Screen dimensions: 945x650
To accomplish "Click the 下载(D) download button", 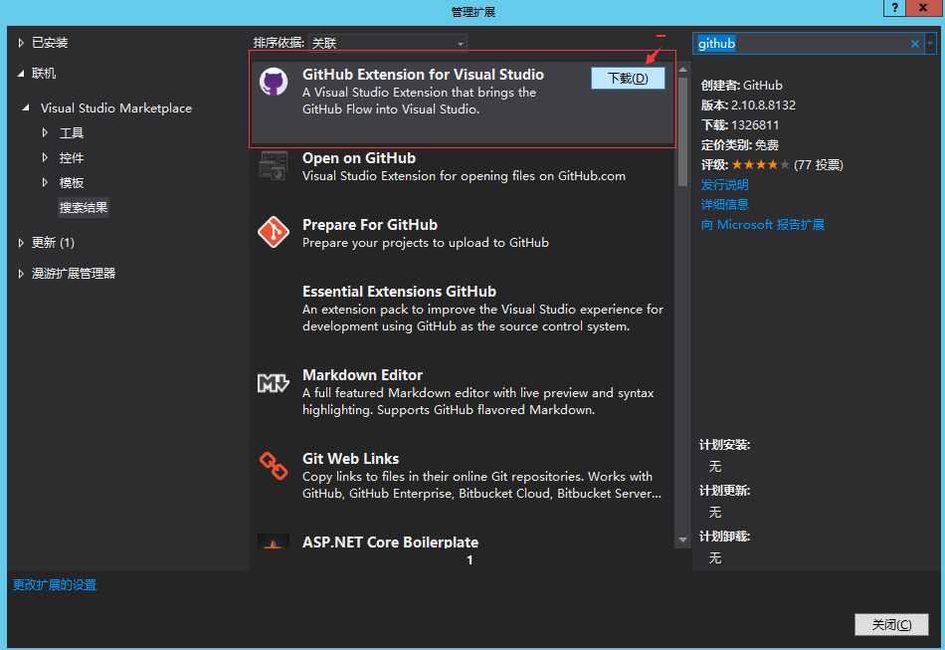I will pyautogui.click(x=628, y=79).
